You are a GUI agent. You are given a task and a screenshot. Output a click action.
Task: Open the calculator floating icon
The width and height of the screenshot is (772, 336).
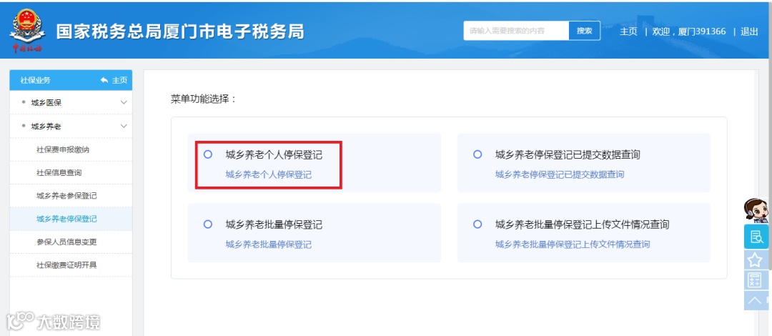coord(755,280)
